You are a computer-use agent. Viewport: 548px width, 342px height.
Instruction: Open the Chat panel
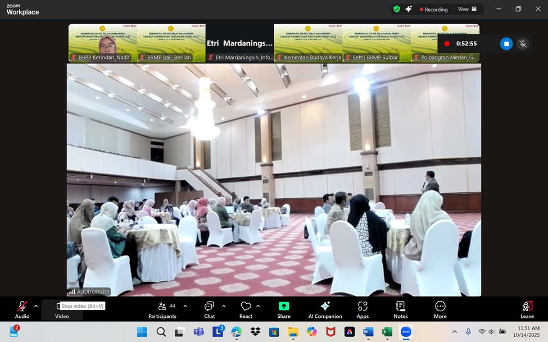click(x=209, y=309)
